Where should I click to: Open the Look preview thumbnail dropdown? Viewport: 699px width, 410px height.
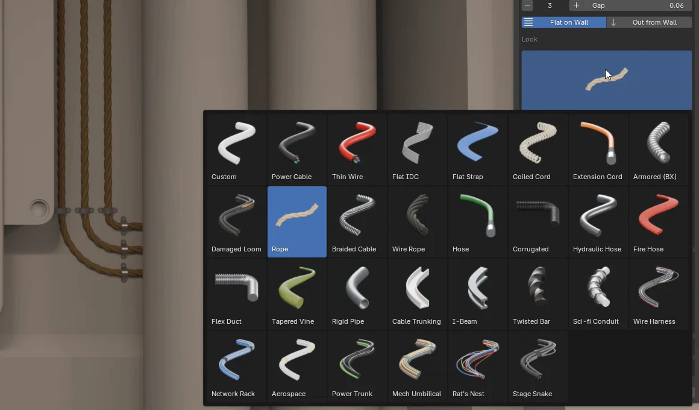pyautogui.click(x=607, y=80)
